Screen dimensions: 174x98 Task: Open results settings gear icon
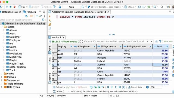147,87
